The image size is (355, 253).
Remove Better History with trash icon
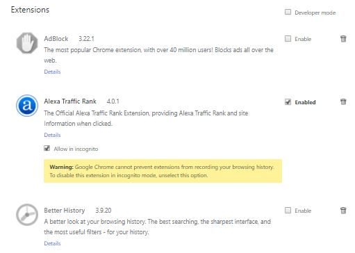pos(343,211)
